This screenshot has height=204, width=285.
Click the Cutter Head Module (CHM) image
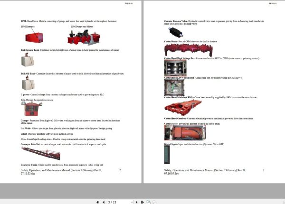[x=183, y=108]
